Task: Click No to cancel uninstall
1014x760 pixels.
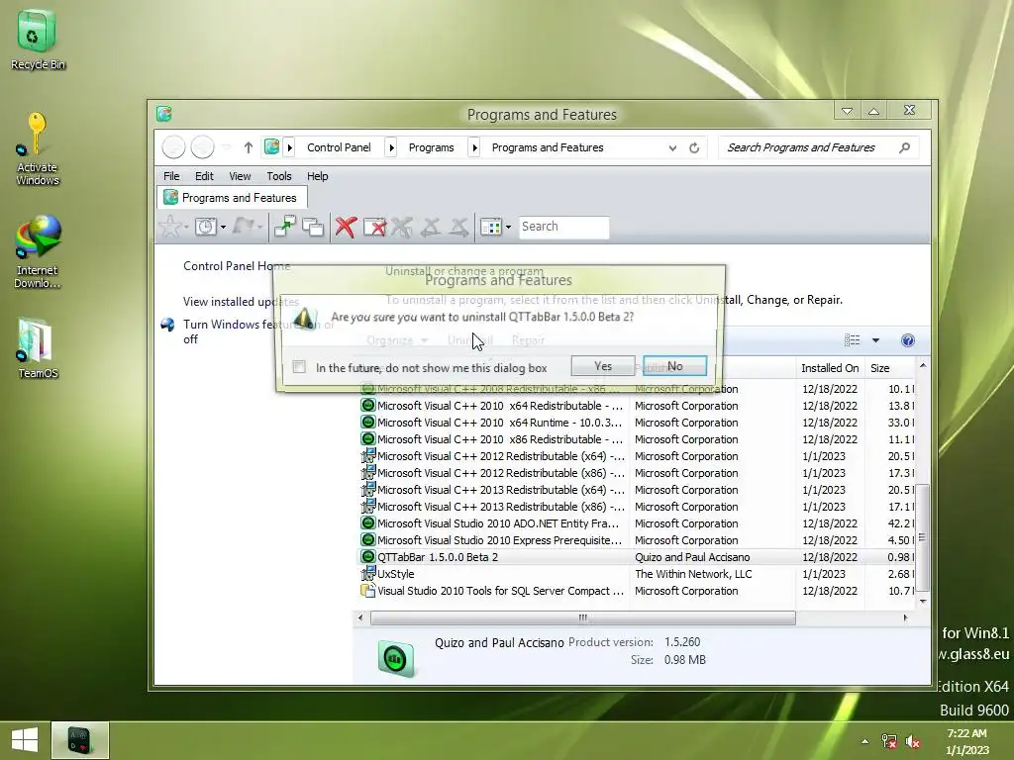Action: (674, 366)
